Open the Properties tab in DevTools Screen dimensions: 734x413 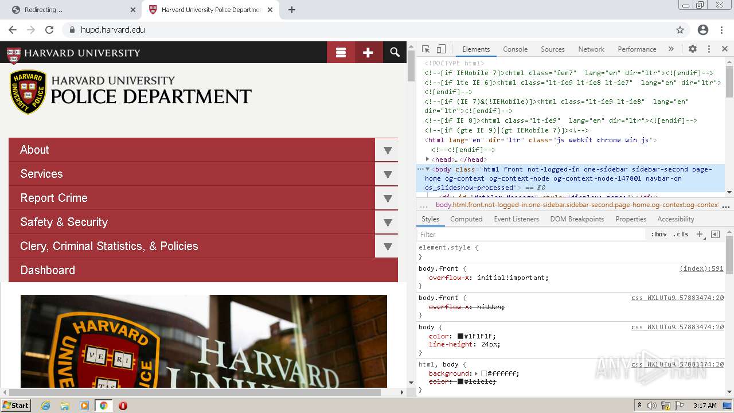coord(631,219)
